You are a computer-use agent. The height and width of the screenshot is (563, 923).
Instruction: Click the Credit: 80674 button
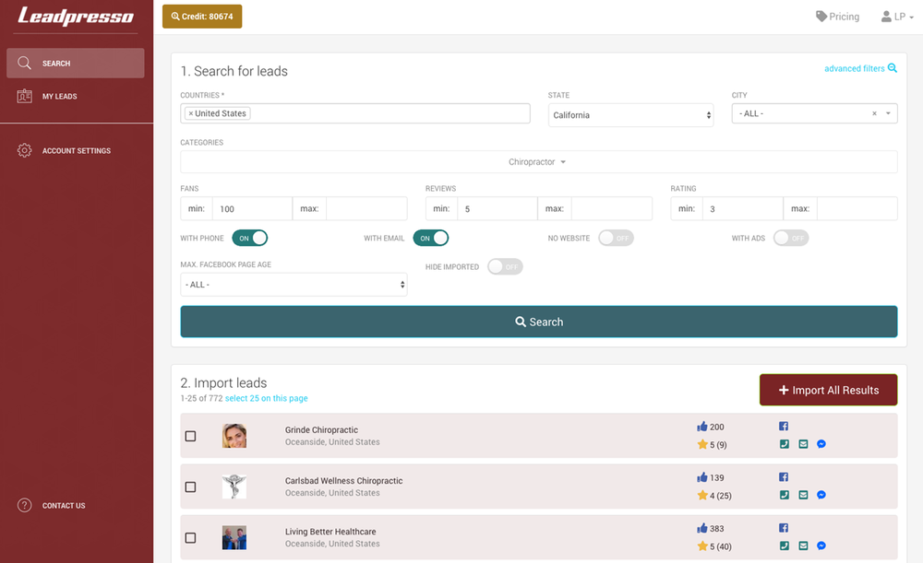click(x=202, y=17)
